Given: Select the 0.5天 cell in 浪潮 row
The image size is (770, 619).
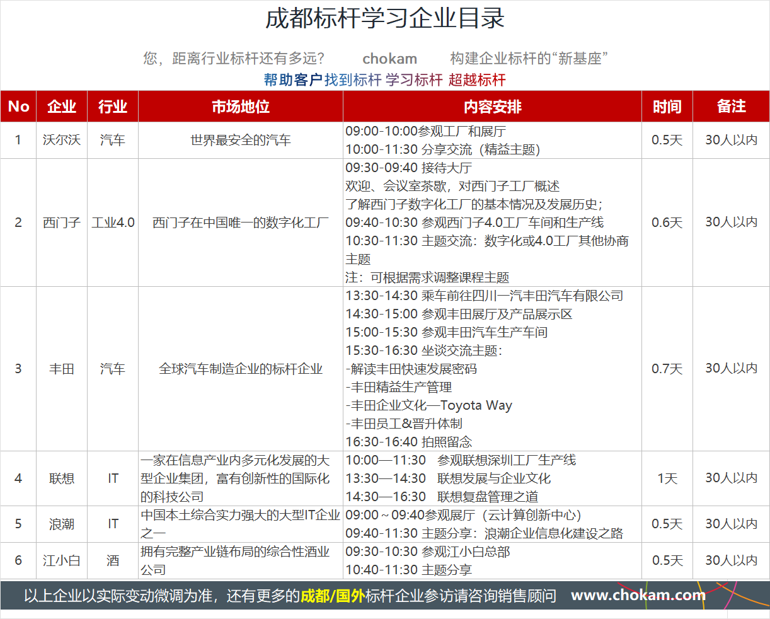Looking at the screenshot, I should [x=667, y=524].
